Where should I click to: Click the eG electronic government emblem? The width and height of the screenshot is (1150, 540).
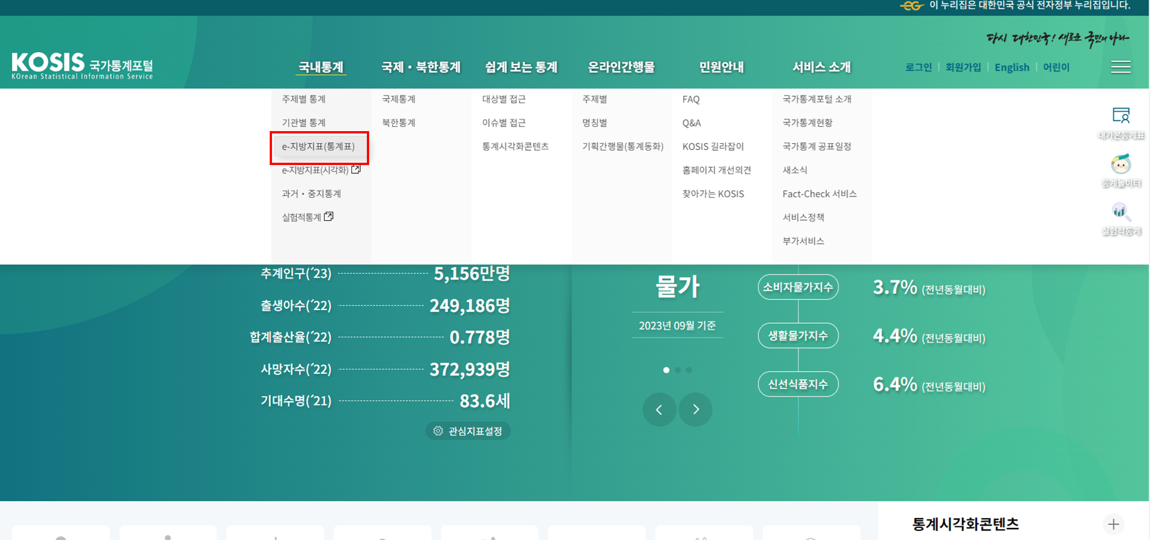coord(912,7)
